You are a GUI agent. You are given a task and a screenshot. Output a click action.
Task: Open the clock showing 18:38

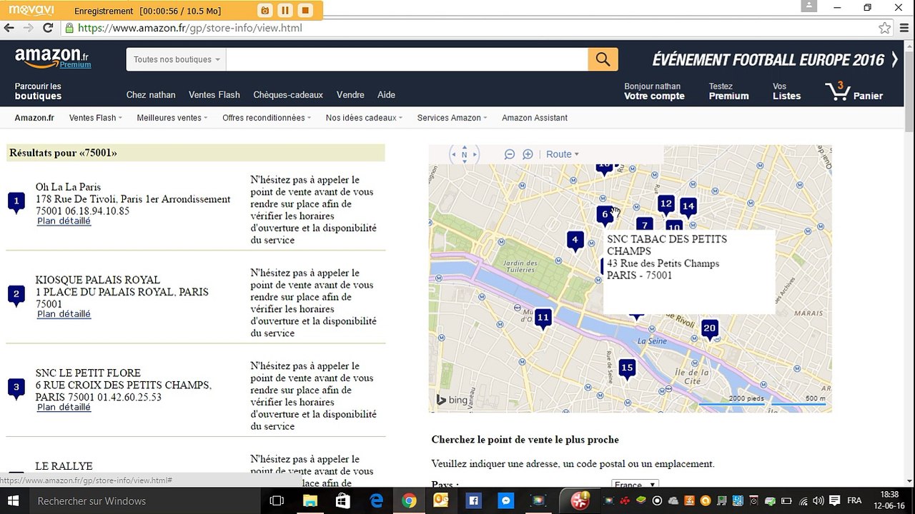(889, 500)
